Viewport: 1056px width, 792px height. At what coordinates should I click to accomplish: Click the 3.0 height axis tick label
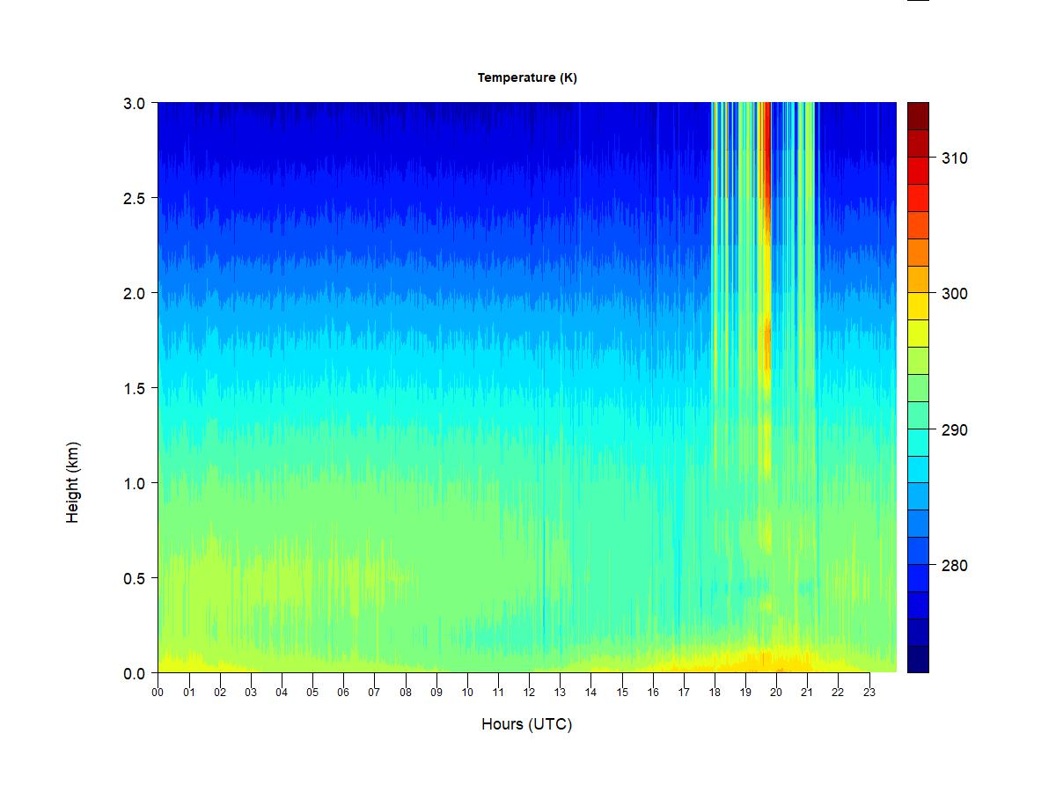tap(134, 103)
